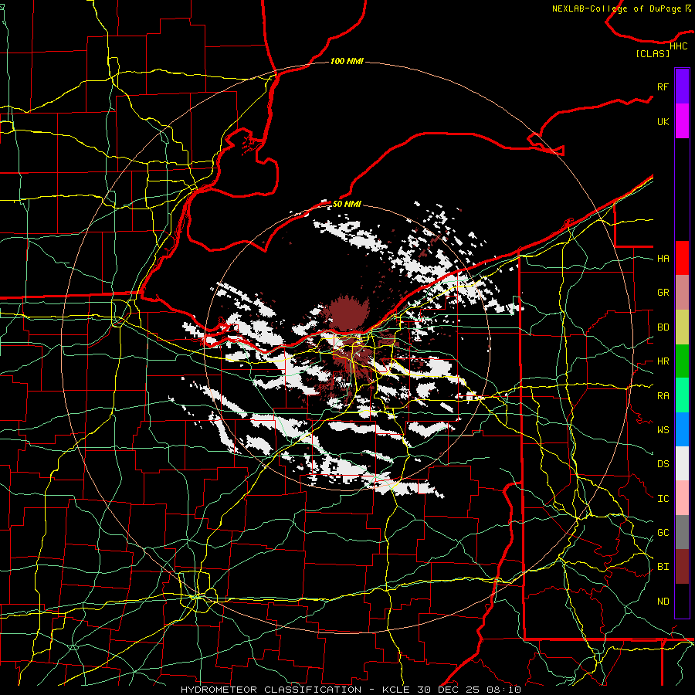695x695 pixels.
Task: Select the IC pink legend swatch
Action: (682, 498)
